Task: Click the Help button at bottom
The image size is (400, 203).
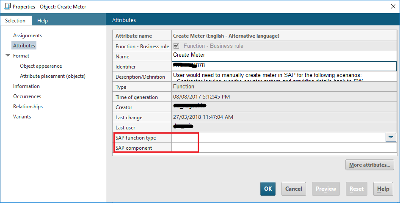Action: coord(383,189)
